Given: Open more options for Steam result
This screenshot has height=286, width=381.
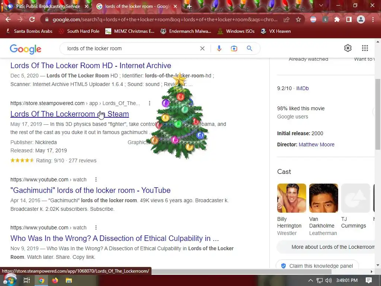Looking at the screenshot, I should [x=150, y=103].
